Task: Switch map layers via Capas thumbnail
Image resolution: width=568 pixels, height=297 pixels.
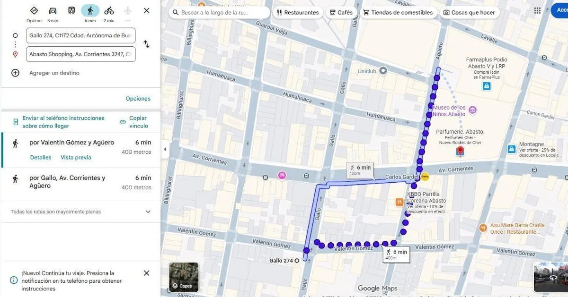Action: coord(184,277)
